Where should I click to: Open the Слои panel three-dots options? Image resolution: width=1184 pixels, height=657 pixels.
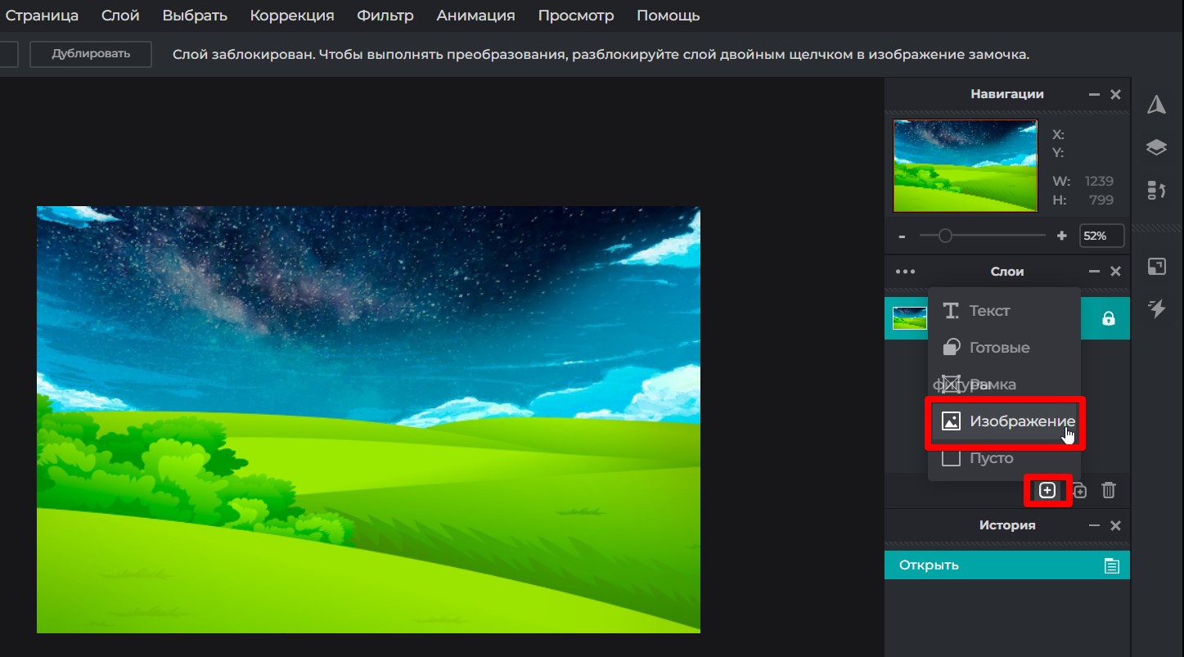(x=905, y=272)
